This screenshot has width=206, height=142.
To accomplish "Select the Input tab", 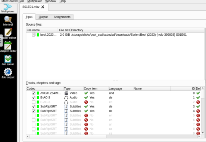I will pos(29,17).
